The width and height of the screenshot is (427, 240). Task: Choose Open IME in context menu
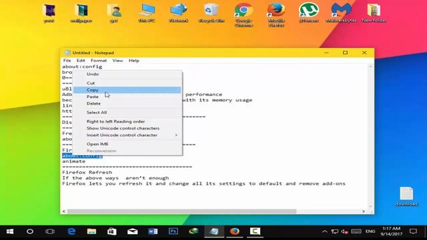click(127, 144)
